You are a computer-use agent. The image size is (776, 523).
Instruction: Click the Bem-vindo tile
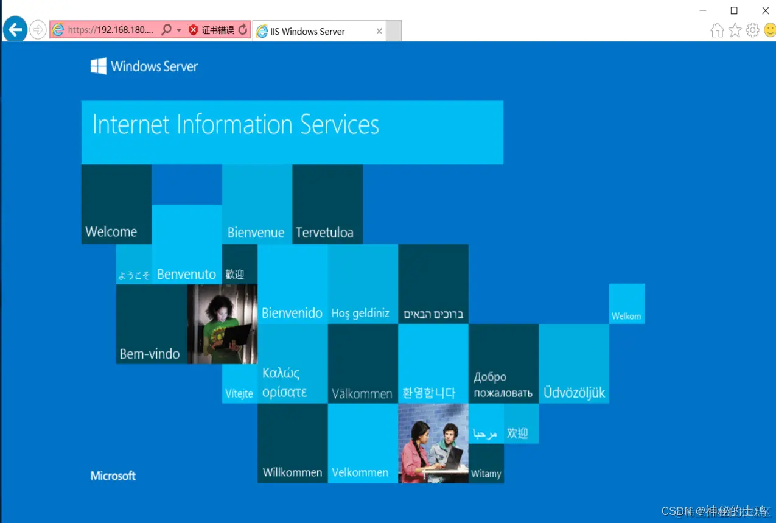(x=152, y=324)
